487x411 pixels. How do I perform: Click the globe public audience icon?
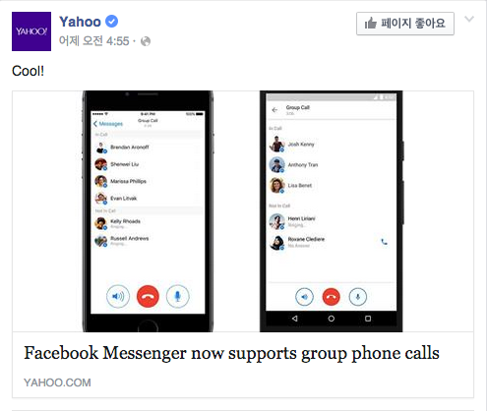point(146,41)
